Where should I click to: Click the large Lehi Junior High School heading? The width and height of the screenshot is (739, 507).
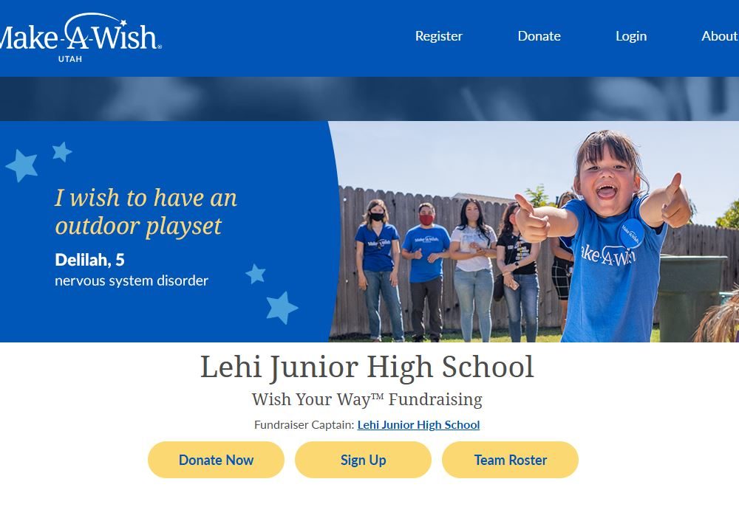pyautogui.click(x=367, y=367)
